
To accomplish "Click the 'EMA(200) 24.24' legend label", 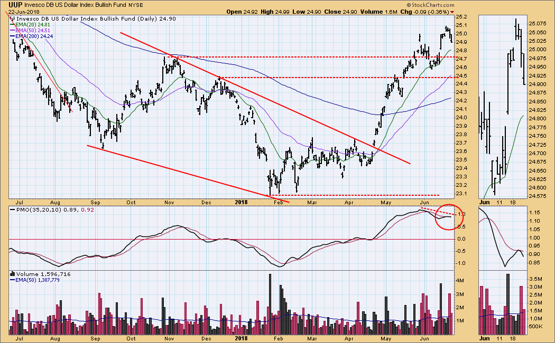I will [34, 36].
